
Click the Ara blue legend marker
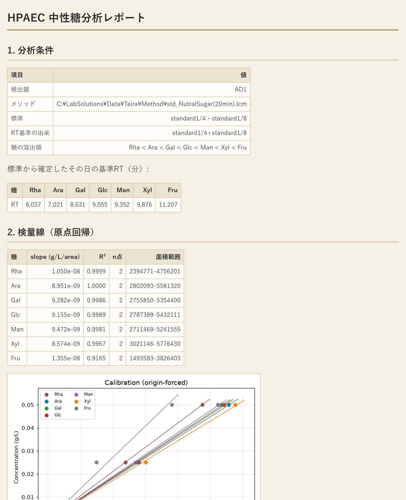46,401
